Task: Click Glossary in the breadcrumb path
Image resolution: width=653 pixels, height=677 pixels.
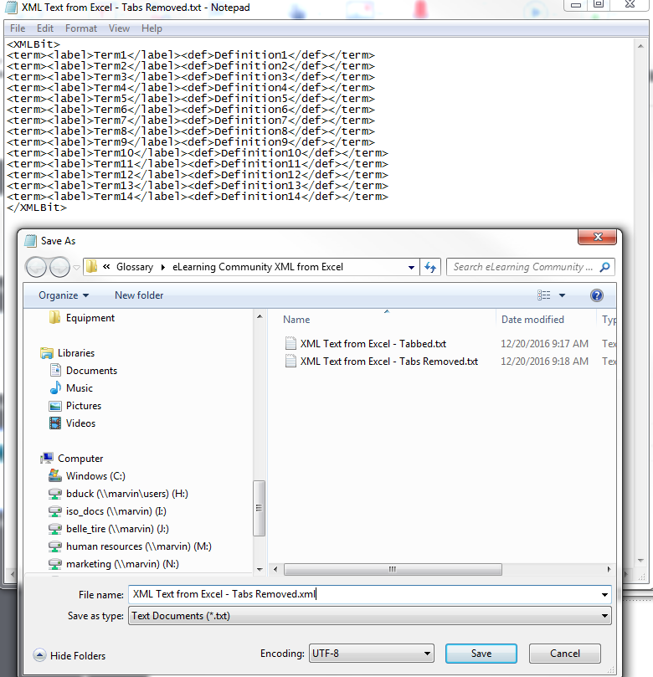Action: (135, 267)
